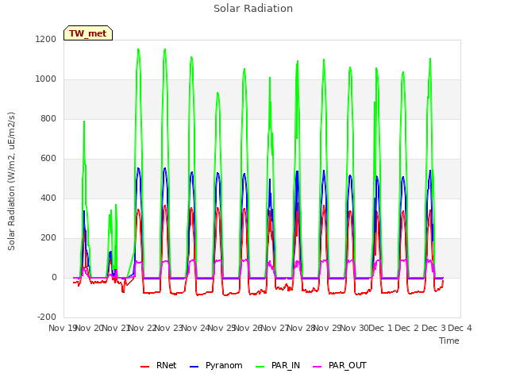Click the Dec 2 x-axis tick label

(407, 328)
